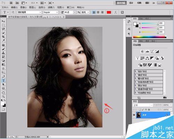
Task: Click the background layer thumbnail
Action: [139, 115]
